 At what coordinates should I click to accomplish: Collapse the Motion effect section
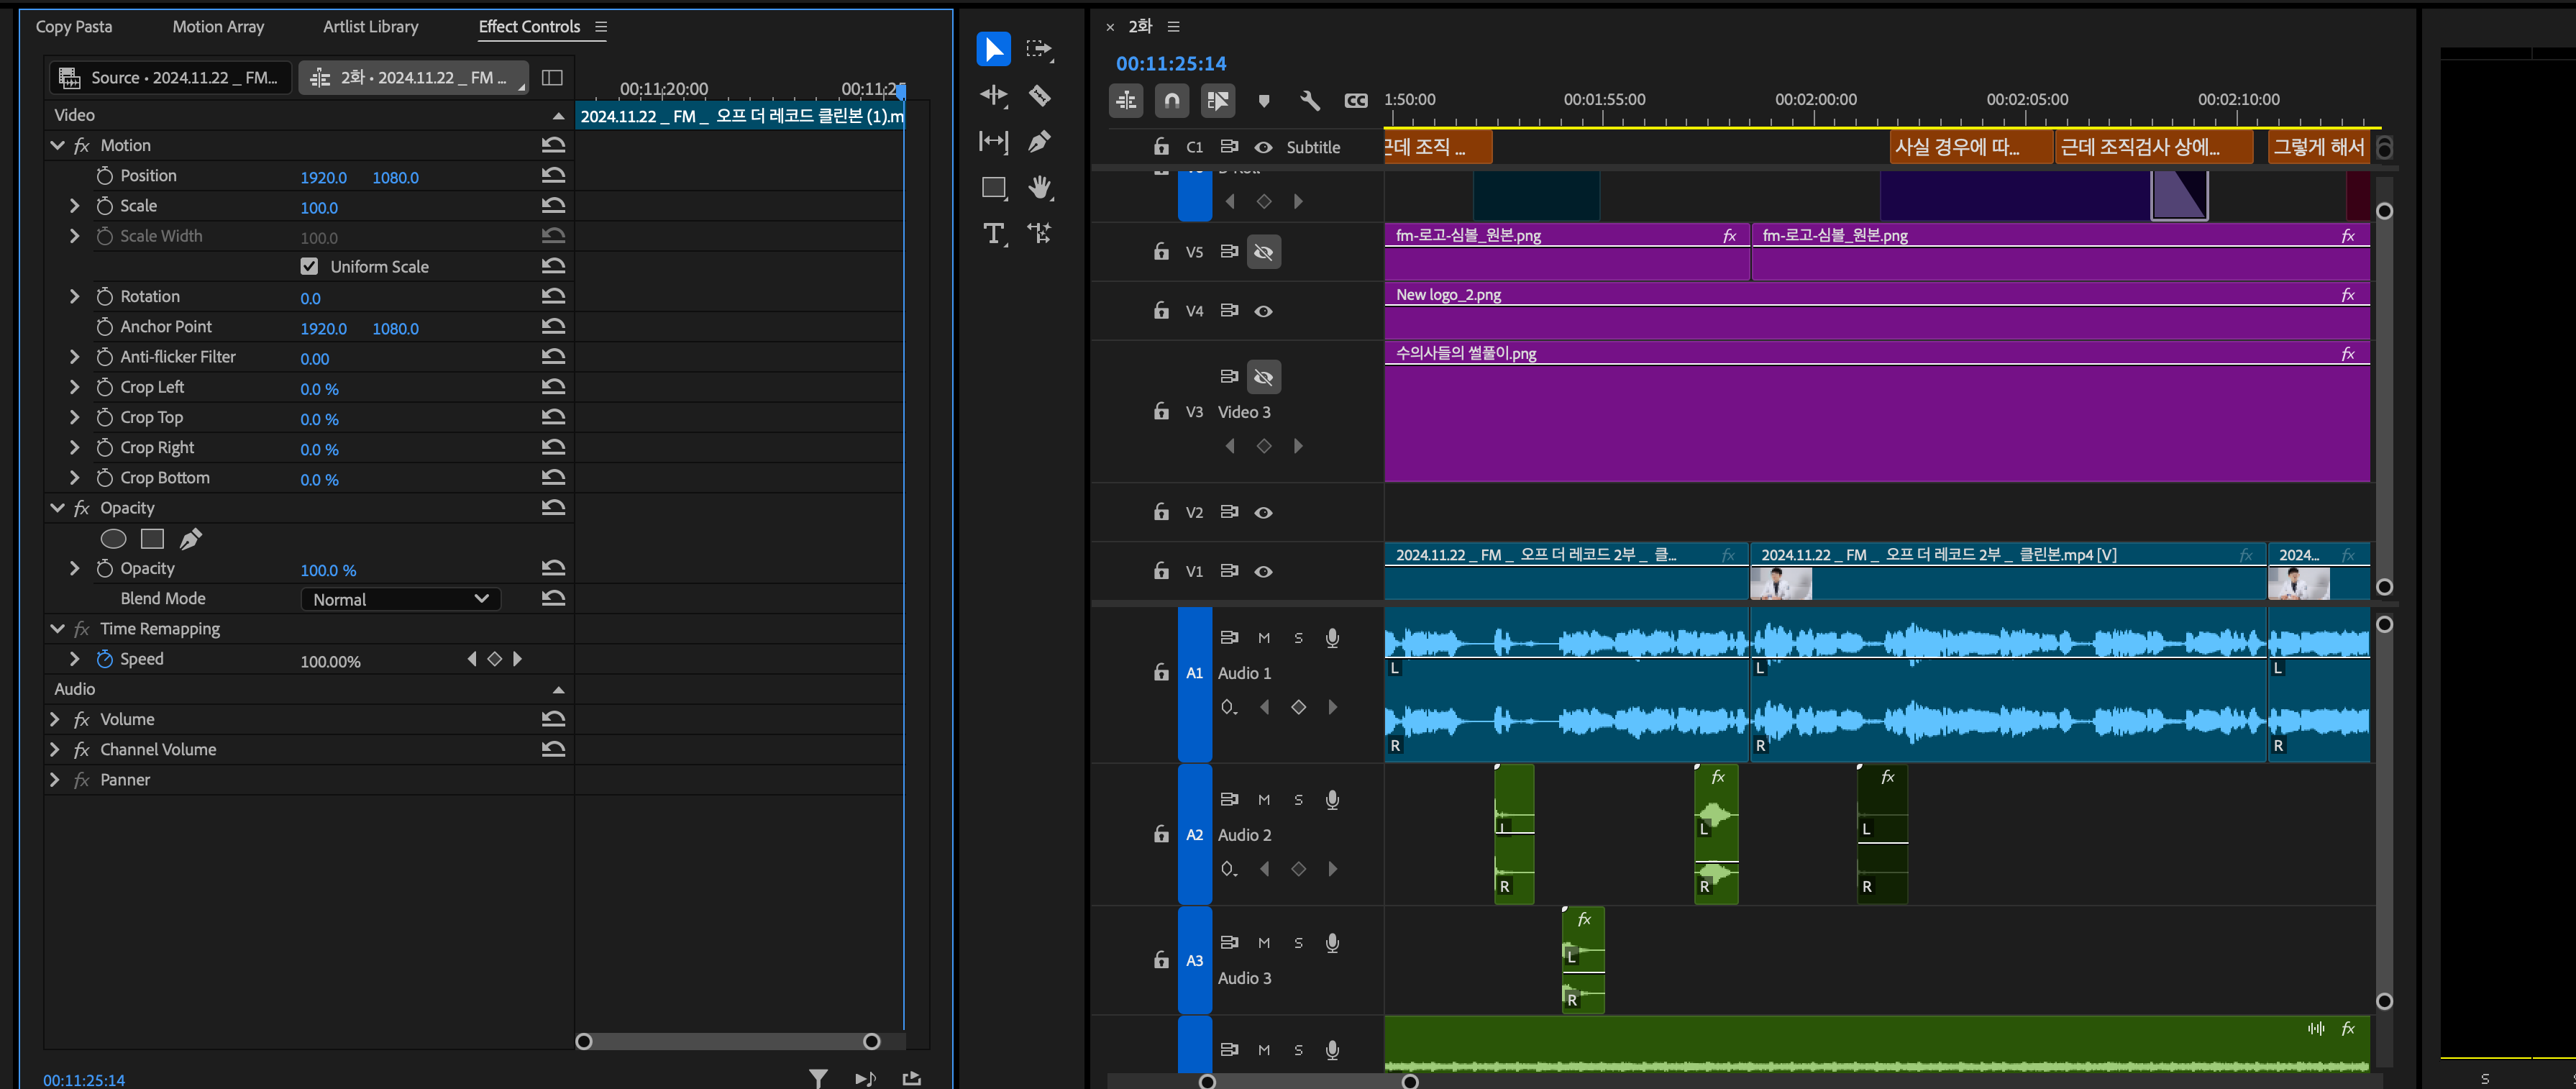click(57, 145)
